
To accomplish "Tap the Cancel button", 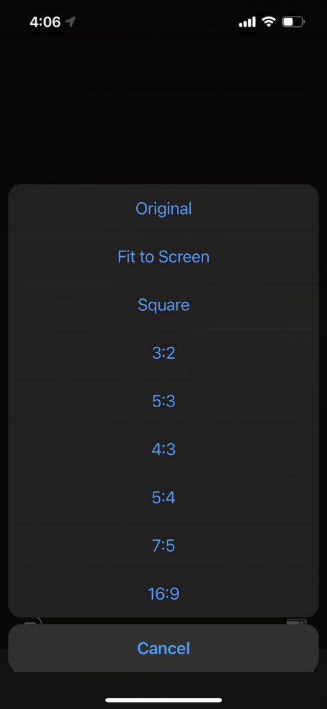I will (x=163, y=648).
